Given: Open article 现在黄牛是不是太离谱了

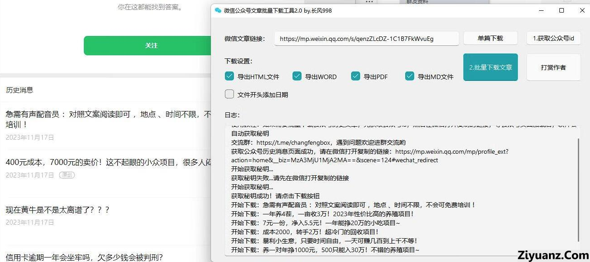Looking at the screenshot, I should (x=58, y=210).
